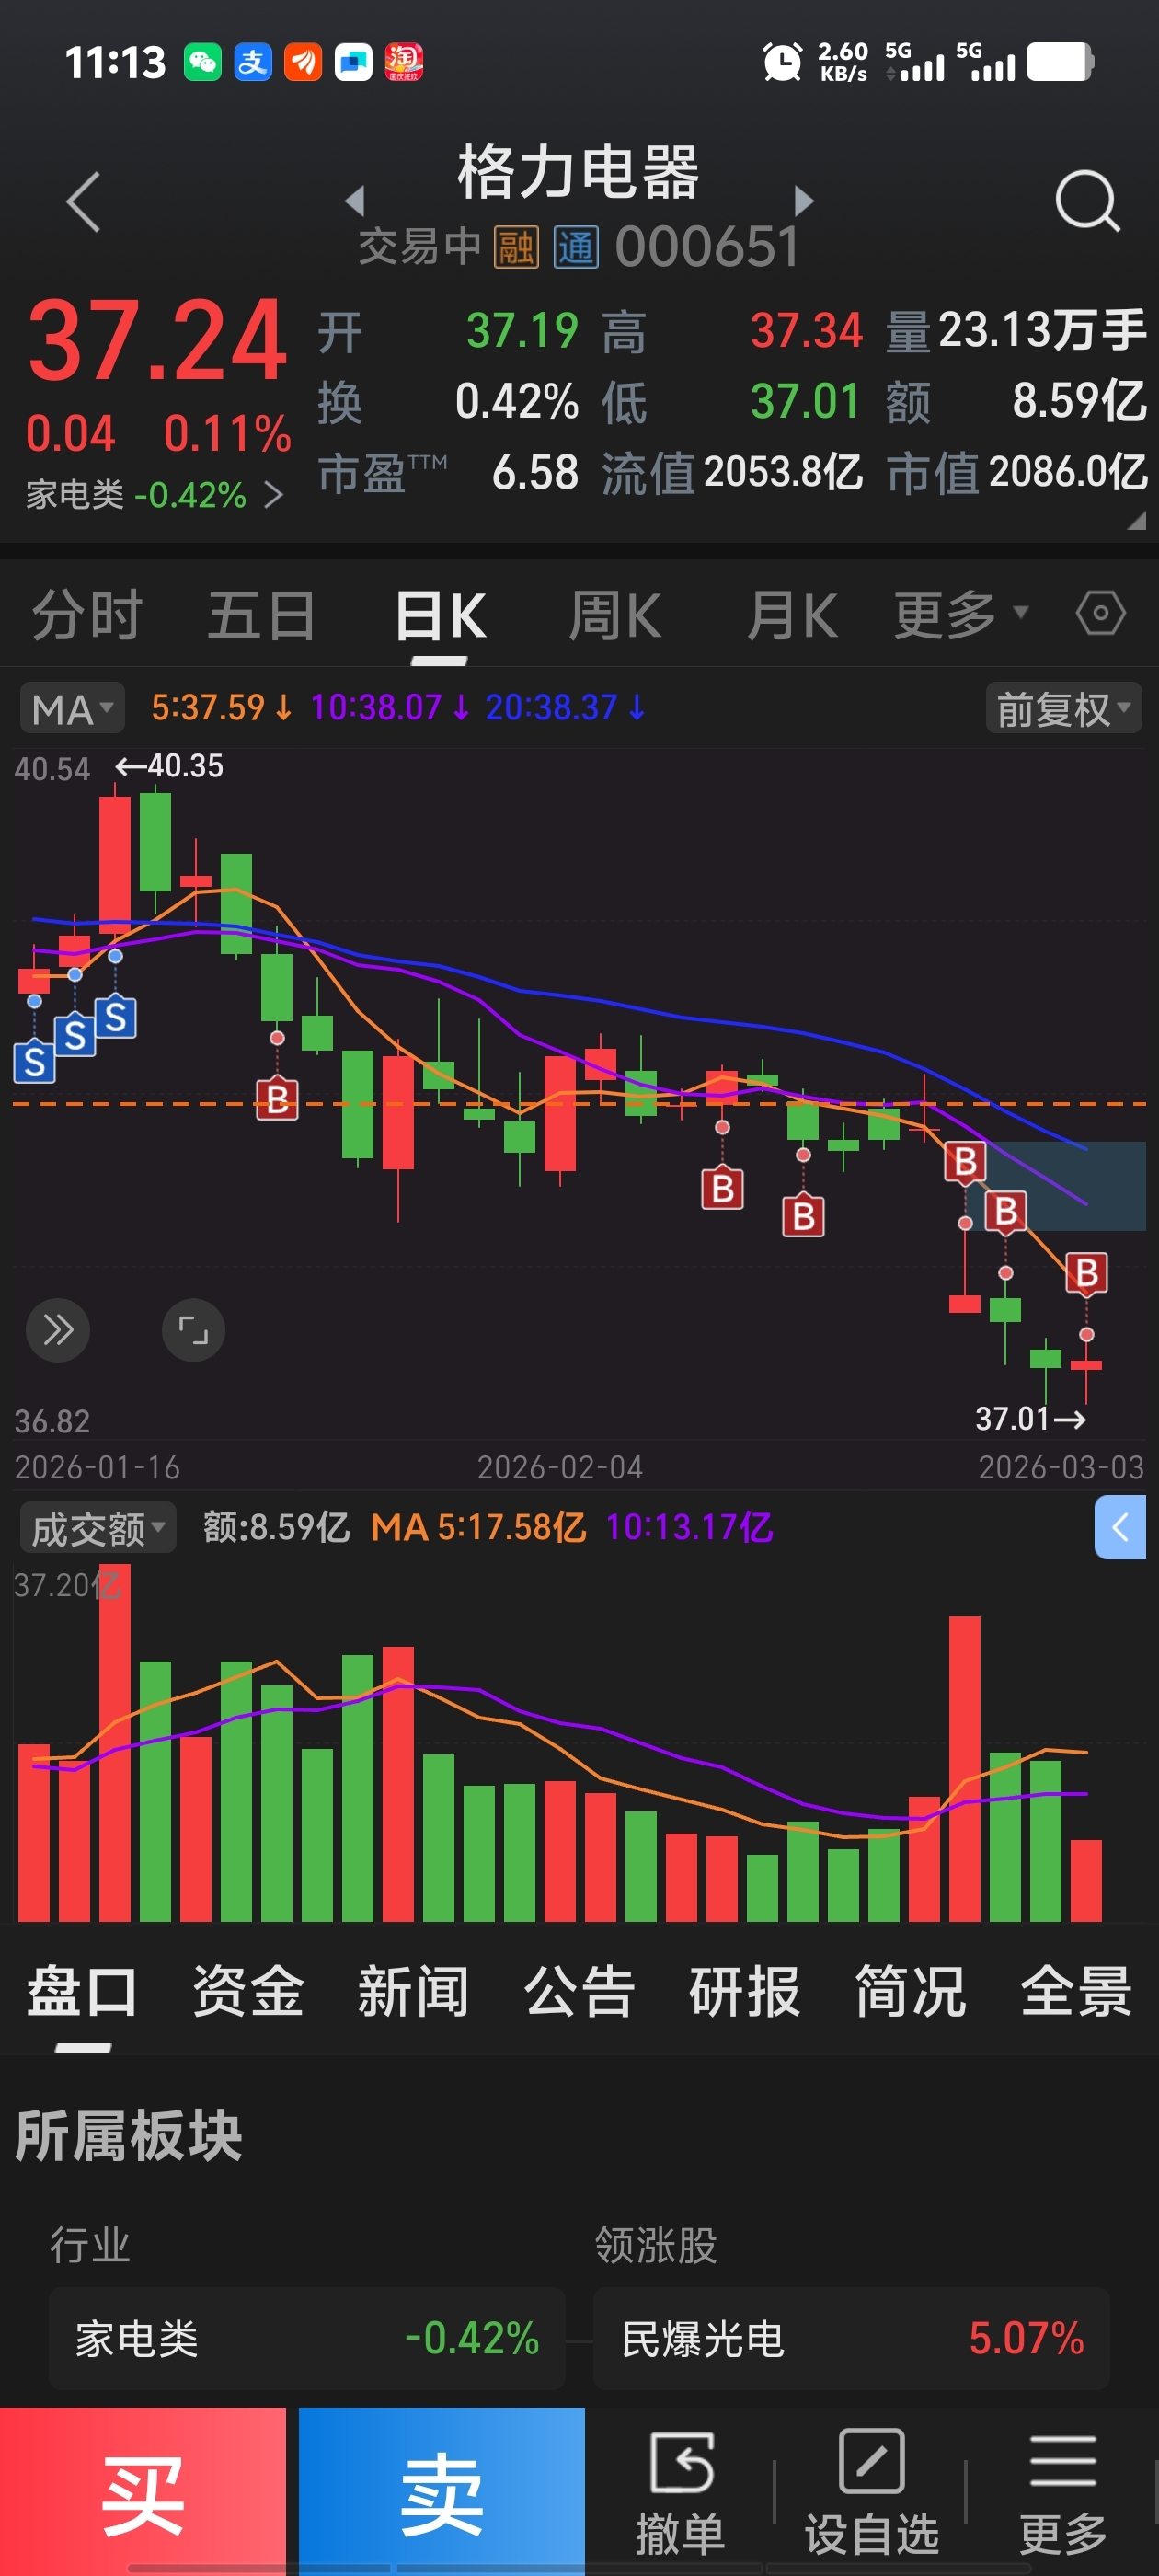Tap the red 买 buy button
The image size is (1159, 2576).
tap(143, 2490)
